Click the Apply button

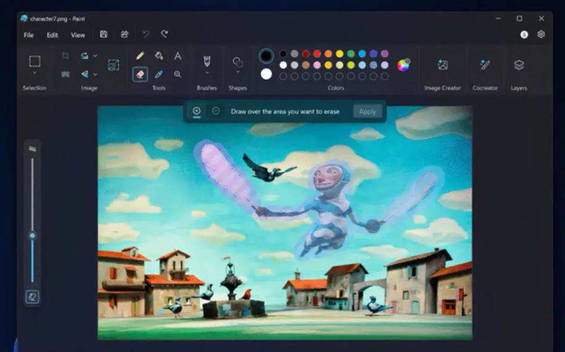[x=367, y=111]
